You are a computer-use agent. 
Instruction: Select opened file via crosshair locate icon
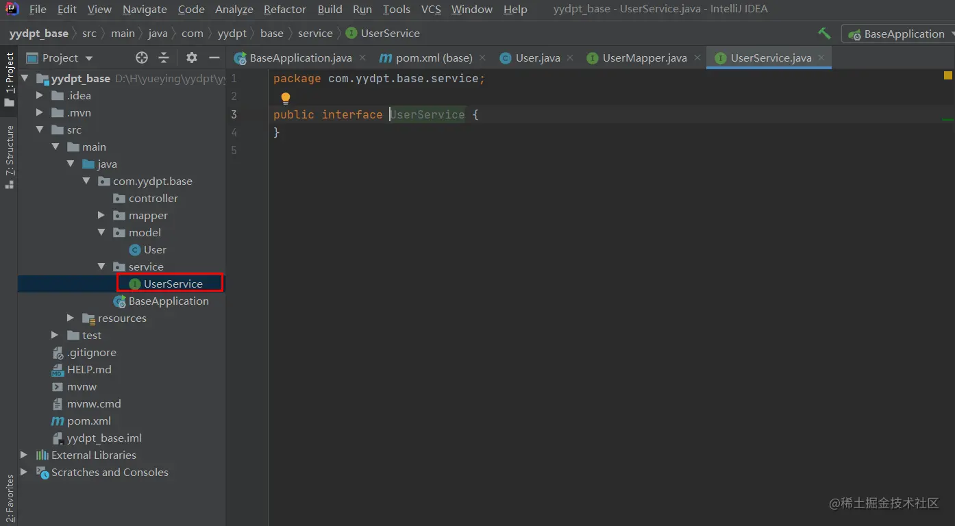pyautogui.click(x=142, y=58)
